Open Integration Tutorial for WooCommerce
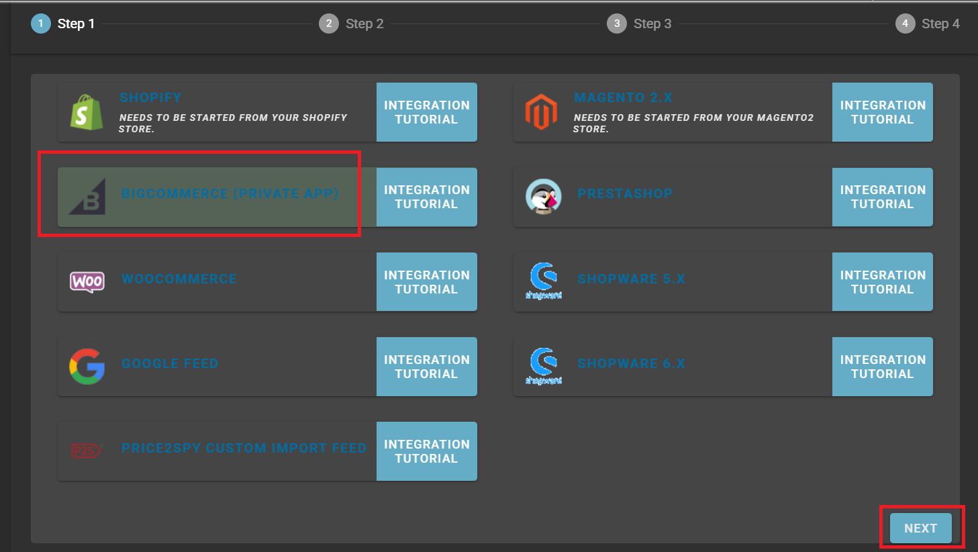978x552 pixels. coord(427,282)
